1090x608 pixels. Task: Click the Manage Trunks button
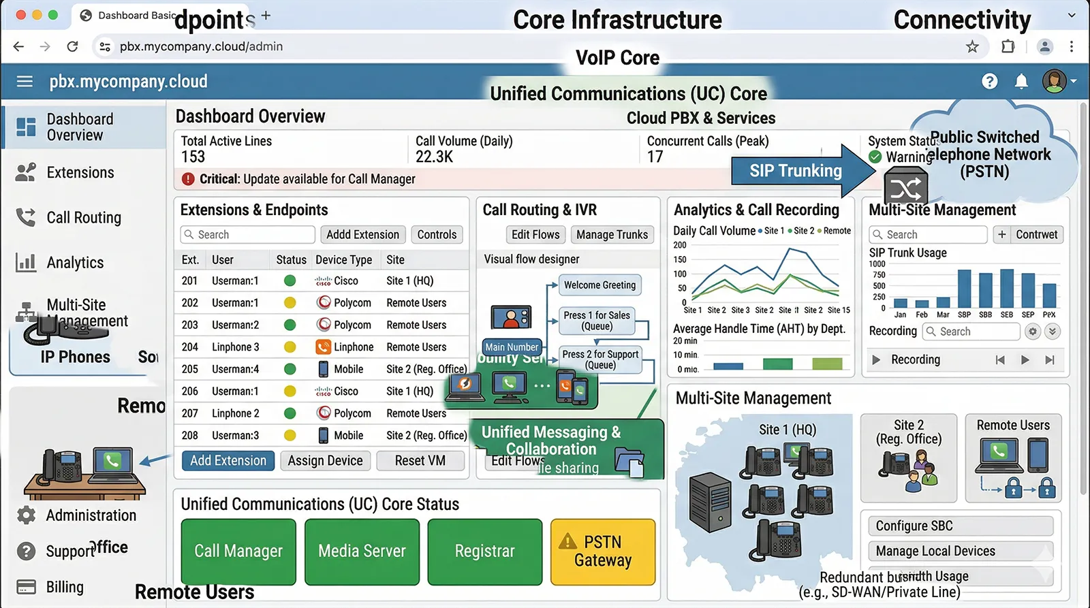612,235
